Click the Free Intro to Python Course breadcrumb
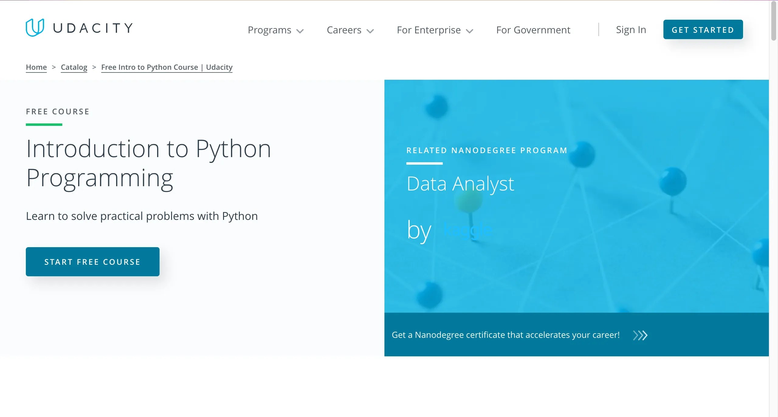The width and height of the screenshot is (778, 417). point(167,67)
